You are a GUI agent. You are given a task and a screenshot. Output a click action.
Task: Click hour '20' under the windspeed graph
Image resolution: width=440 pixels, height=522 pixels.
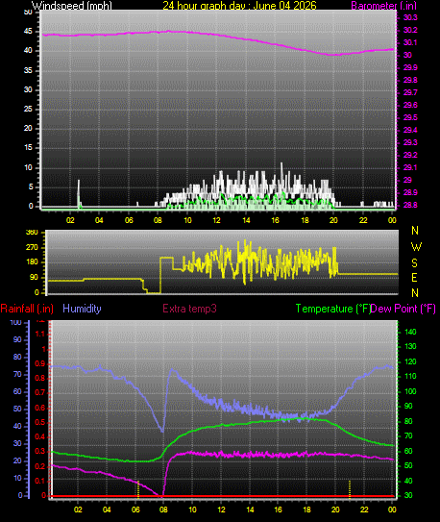333,220
